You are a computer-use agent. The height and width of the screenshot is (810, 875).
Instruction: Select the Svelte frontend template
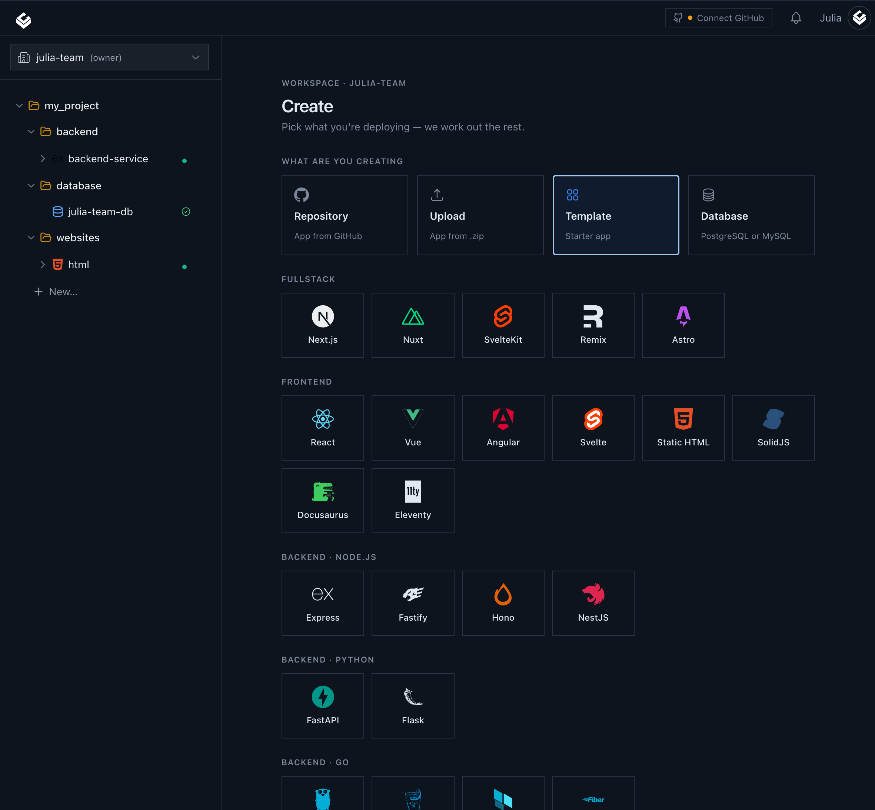point(593,428)
